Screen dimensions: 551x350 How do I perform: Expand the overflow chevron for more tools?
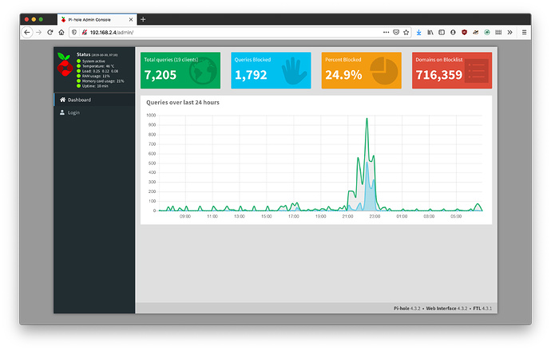[x=510, y=32]
